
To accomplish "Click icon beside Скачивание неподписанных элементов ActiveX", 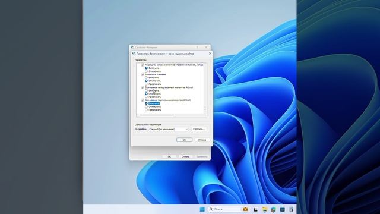I will click(x=142, y=87).
